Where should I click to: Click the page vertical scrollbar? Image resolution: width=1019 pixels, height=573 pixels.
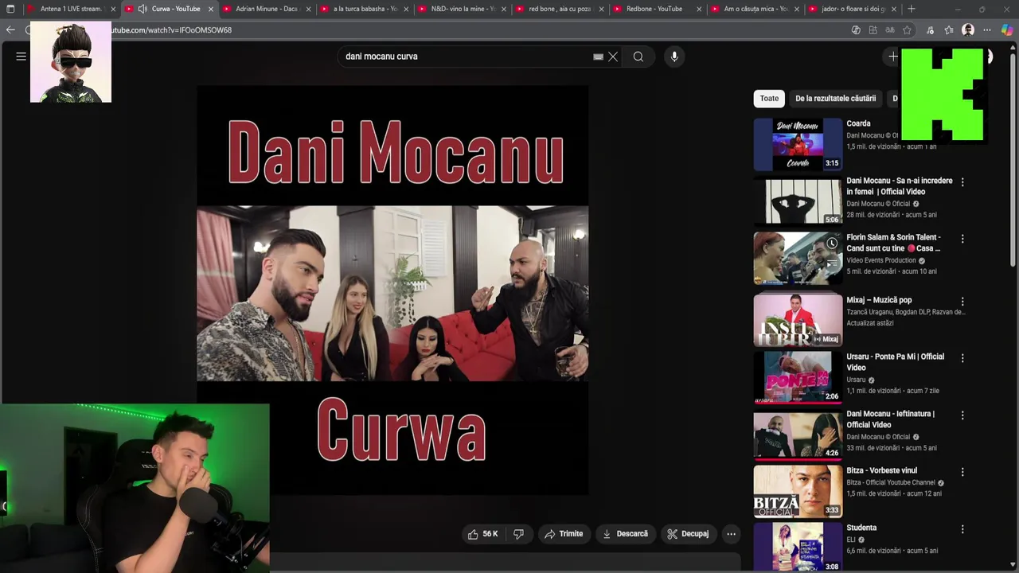pyautogui.click(x=1013, y=159)
